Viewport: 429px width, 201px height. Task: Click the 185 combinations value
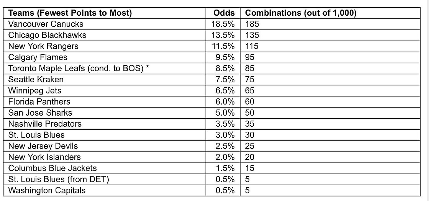pos(252,24)
